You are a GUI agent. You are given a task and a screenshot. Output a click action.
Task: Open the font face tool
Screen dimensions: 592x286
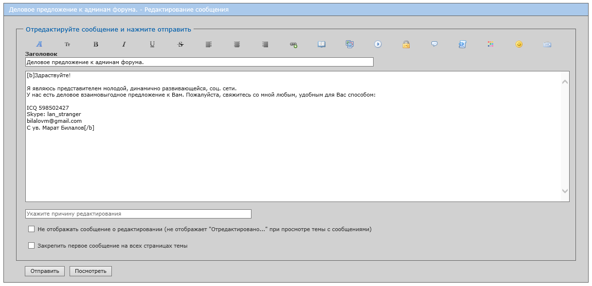pyautogui.click(x=39, y=44)
